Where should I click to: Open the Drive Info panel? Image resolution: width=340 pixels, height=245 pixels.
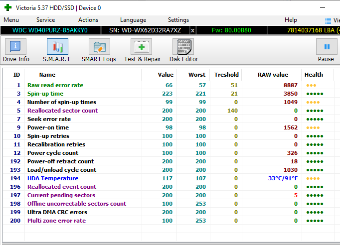16,50
